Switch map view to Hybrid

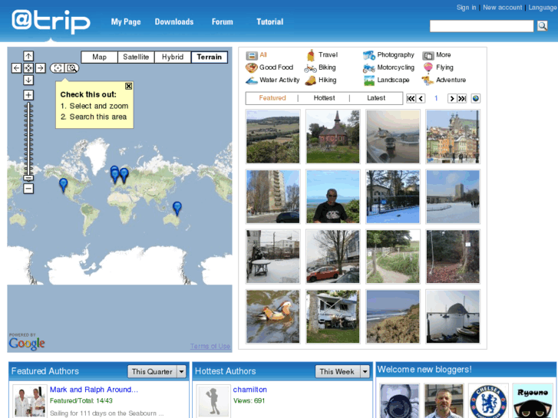point(173,57)
